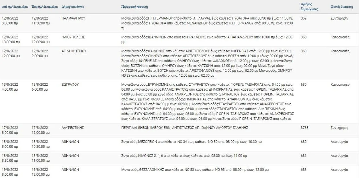Select notice number 358
This screenshot has height=178, width=359.
[304, 37]
